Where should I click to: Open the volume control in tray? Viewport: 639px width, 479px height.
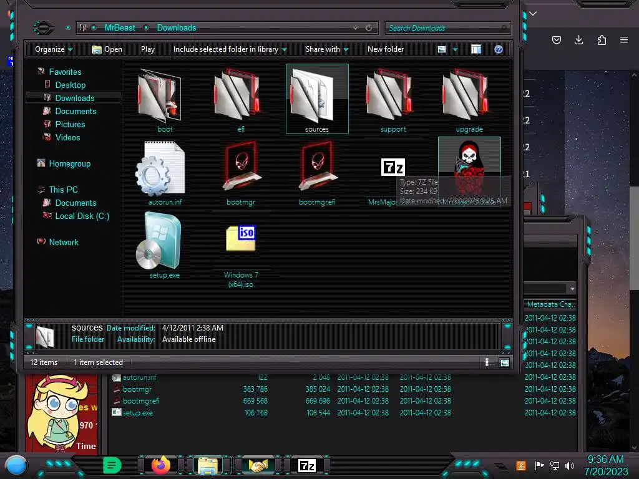click(570, 465)
